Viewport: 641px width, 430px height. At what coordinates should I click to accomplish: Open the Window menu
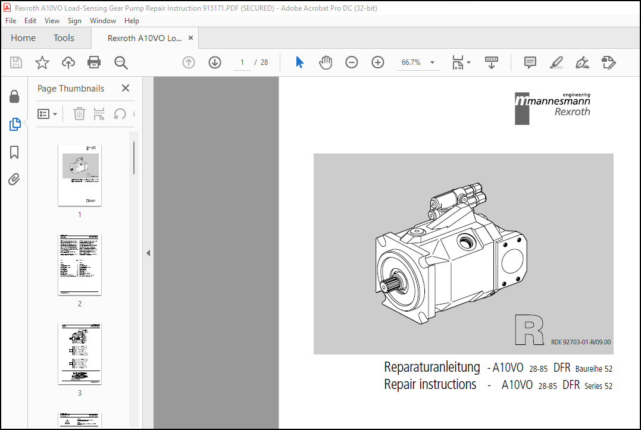coord(102,20)
